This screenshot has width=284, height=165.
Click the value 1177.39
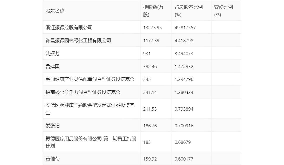pos(151,41)
